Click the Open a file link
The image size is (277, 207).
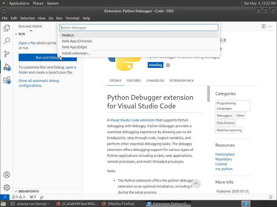click(27, 43)
